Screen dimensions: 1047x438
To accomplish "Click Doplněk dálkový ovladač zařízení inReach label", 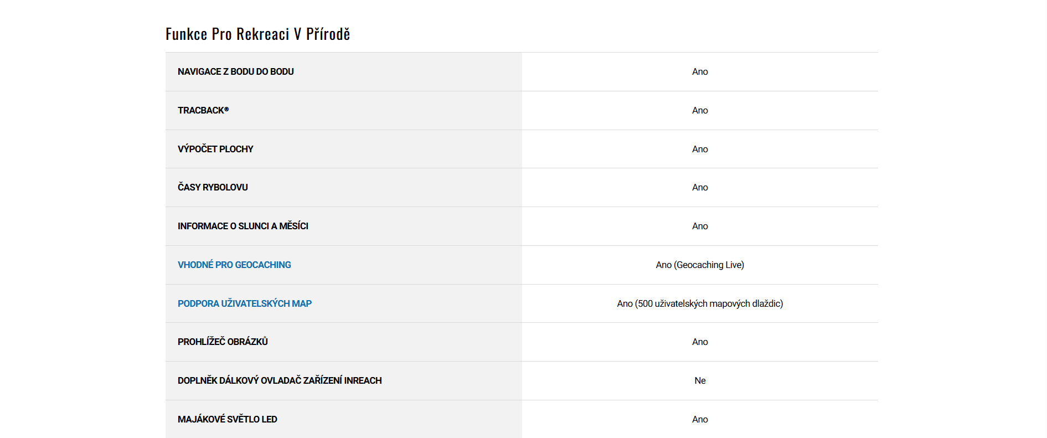I will coord(280,380).
